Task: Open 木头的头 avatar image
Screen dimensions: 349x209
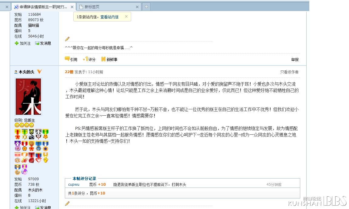Action: click(28, 97)
